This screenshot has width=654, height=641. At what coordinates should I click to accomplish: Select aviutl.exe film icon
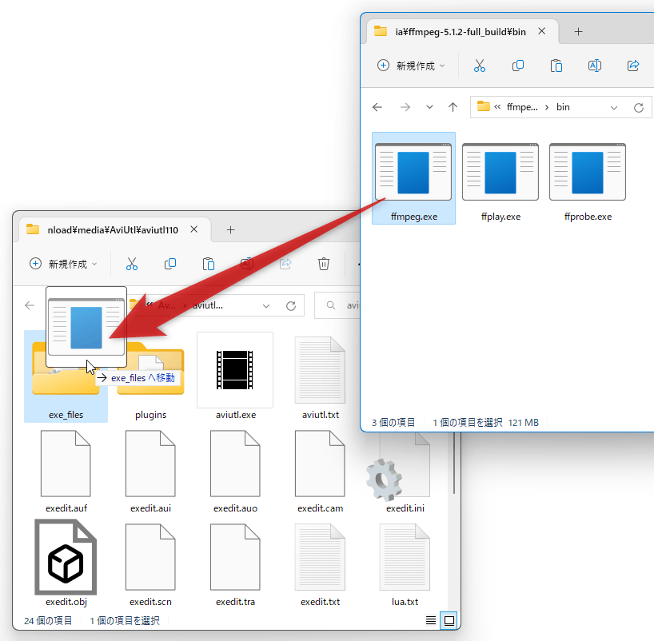pos(235,370)
